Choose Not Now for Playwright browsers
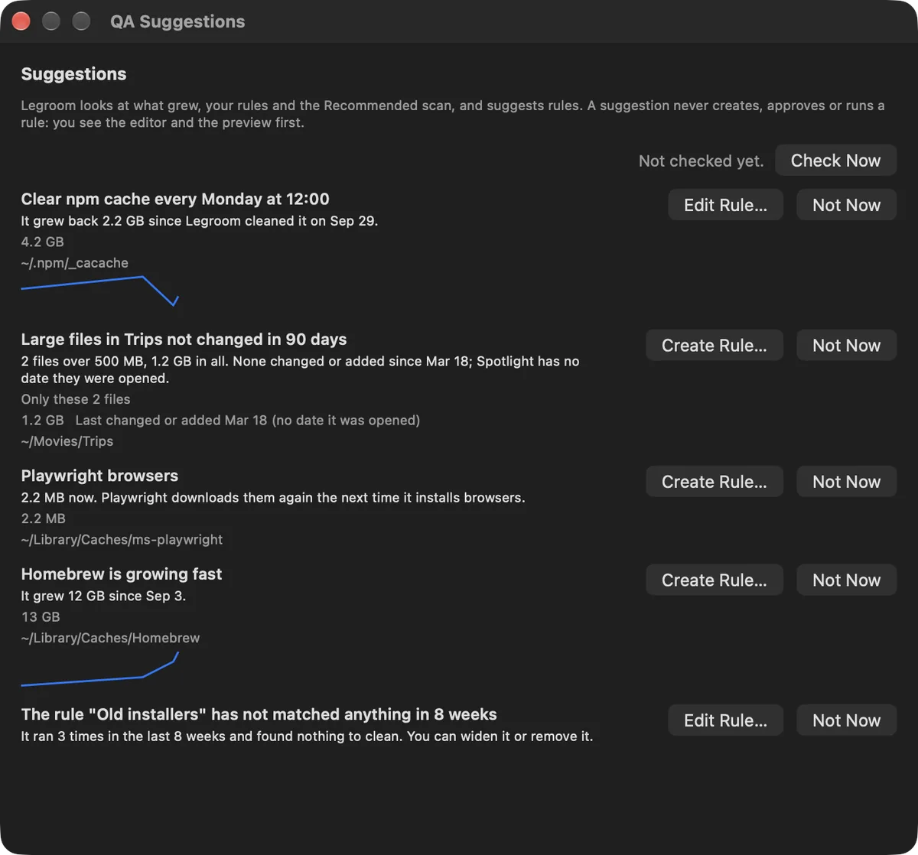918x855 pixels. [x=846, y=482]
